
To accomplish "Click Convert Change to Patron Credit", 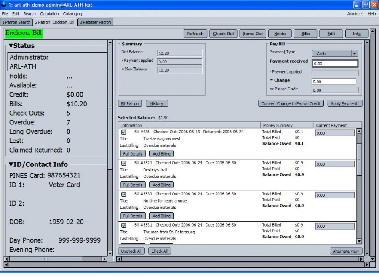I will (x=291, y=103).
